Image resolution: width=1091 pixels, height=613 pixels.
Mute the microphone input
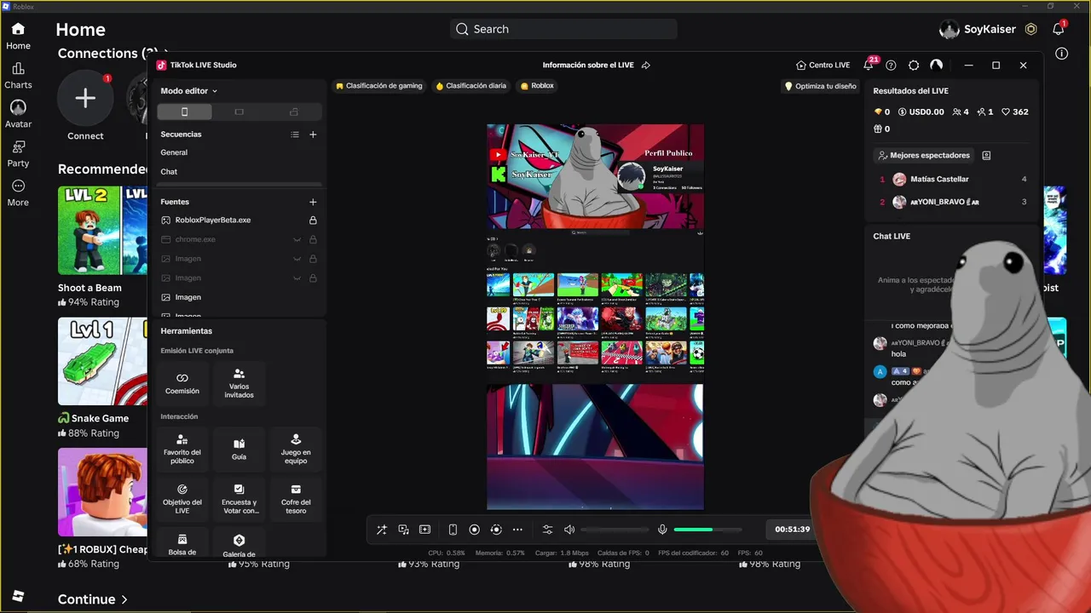pos(662,530)
